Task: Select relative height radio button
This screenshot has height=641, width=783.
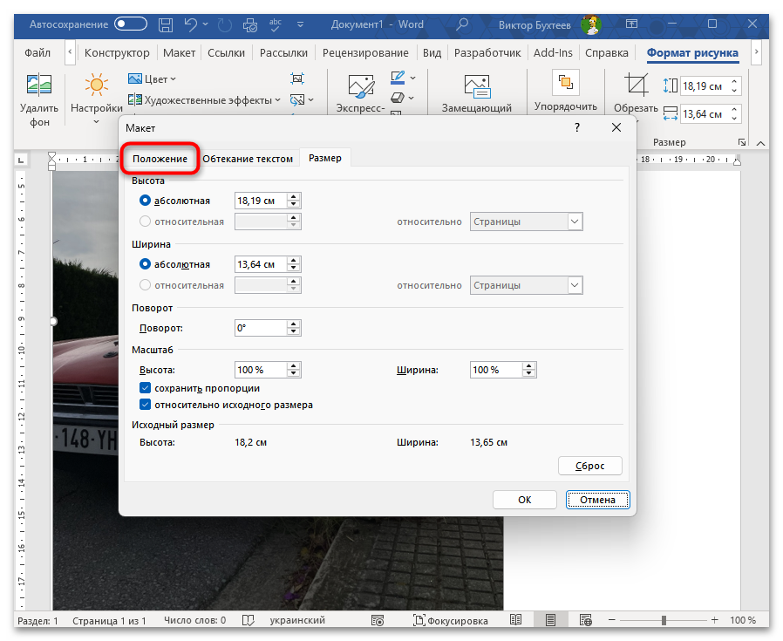Action: pyautogui.click(x=145, y=221)
